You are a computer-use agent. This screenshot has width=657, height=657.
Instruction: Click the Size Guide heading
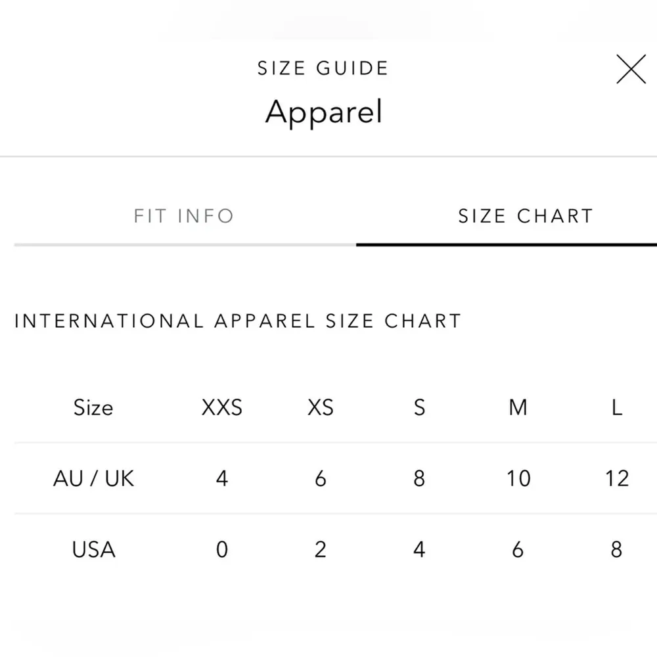point(323,68)
